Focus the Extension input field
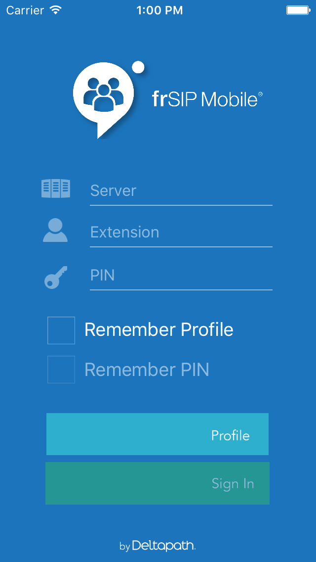The height and width of the screenshot is (562, 316). [x=181, y=233]
